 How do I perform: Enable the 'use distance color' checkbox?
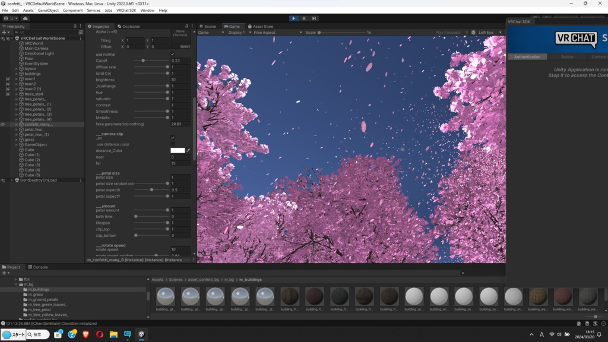coord(173,144)
